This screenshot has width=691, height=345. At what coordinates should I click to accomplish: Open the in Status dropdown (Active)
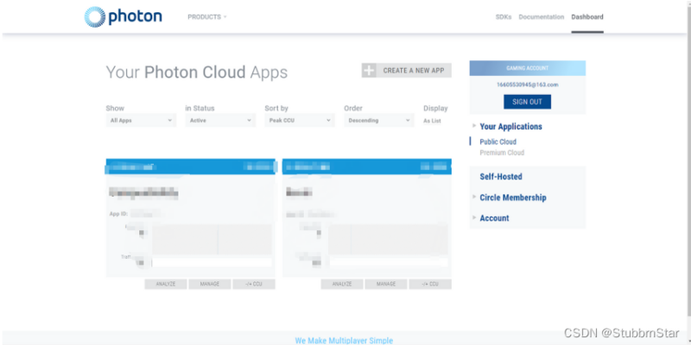219,121
